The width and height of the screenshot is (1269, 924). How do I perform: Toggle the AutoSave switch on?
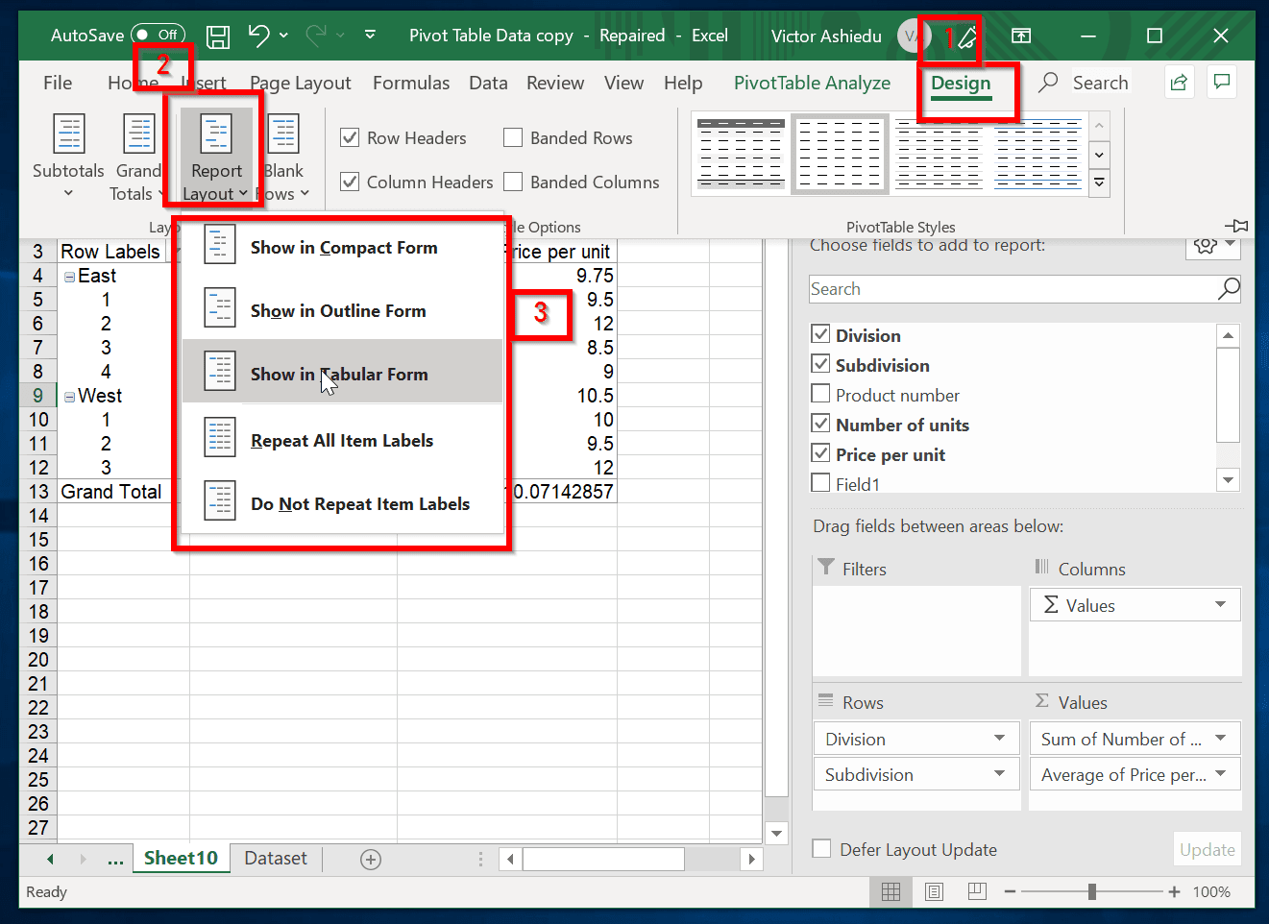tap(157, 35)
